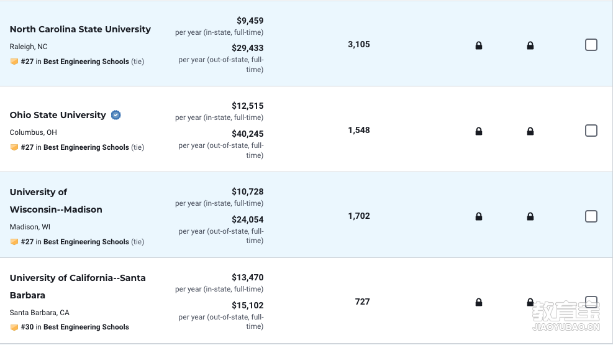Click second lock icon in North Carolina State row
The image size is (613, 345).
point(530,45)
